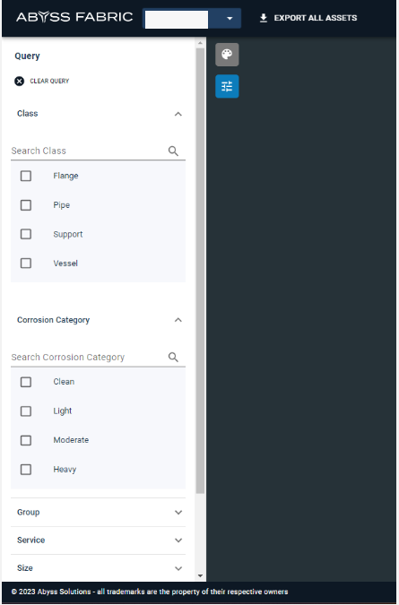Click the Abyss Fabric logo
The width and height of the screenshot is (399, 605).
74,17
